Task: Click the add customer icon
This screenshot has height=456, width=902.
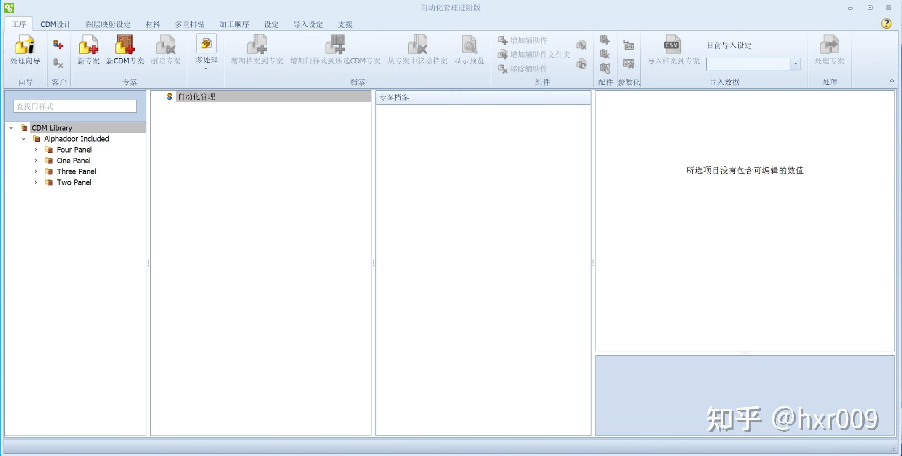Action: (58, 44)
